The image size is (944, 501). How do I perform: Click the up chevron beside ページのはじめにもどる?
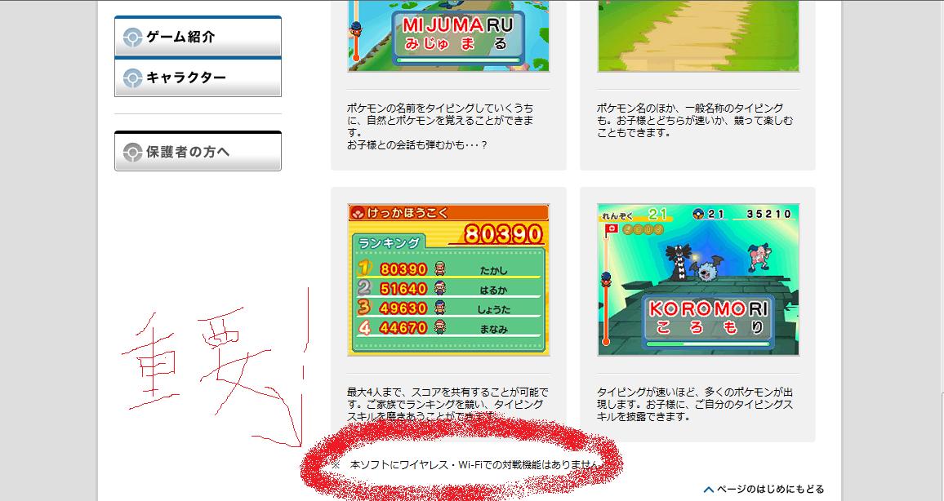[709, 490]
